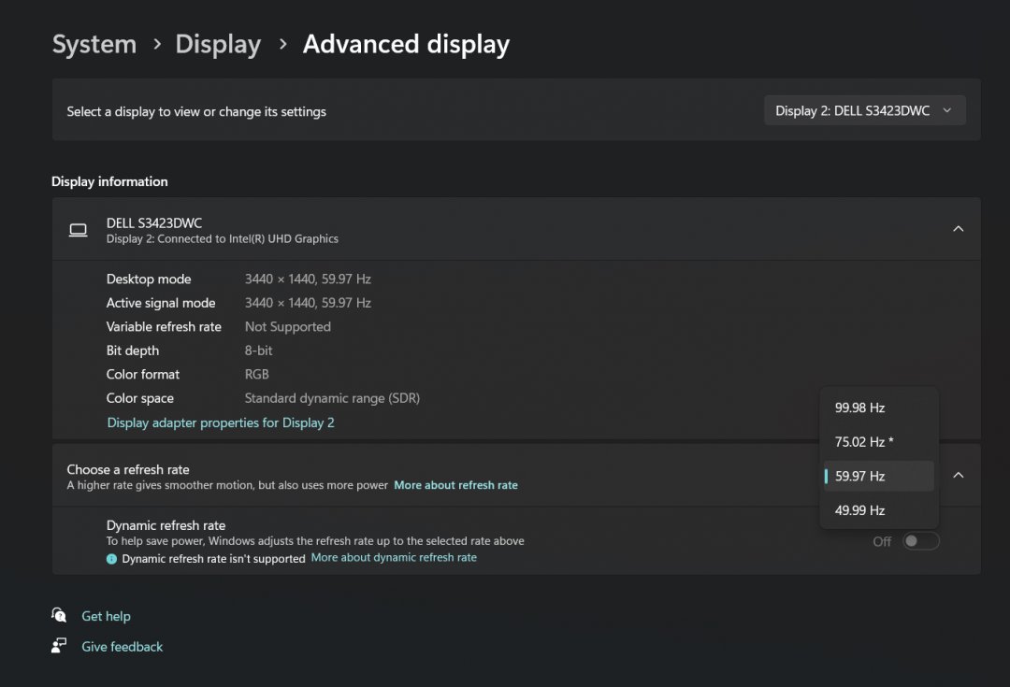
Task: Select 75.02 Hz * refresh rate
Action: tap(878, 442)
